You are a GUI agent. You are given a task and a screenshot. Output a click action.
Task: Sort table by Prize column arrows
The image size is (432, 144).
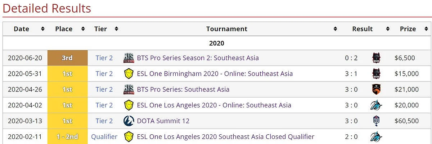click(x=424, y=29)
